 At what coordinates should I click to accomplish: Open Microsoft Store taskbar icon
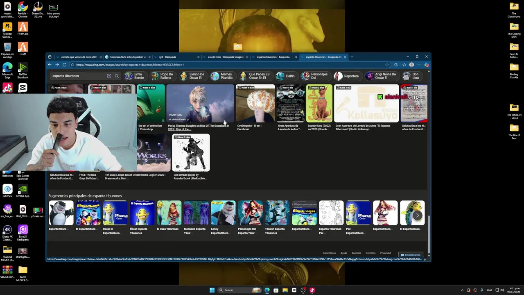click(276, 290)
